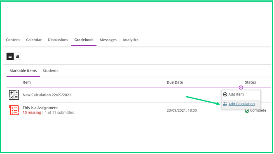Click the green Complete checkmark icon

coord(247,111)
